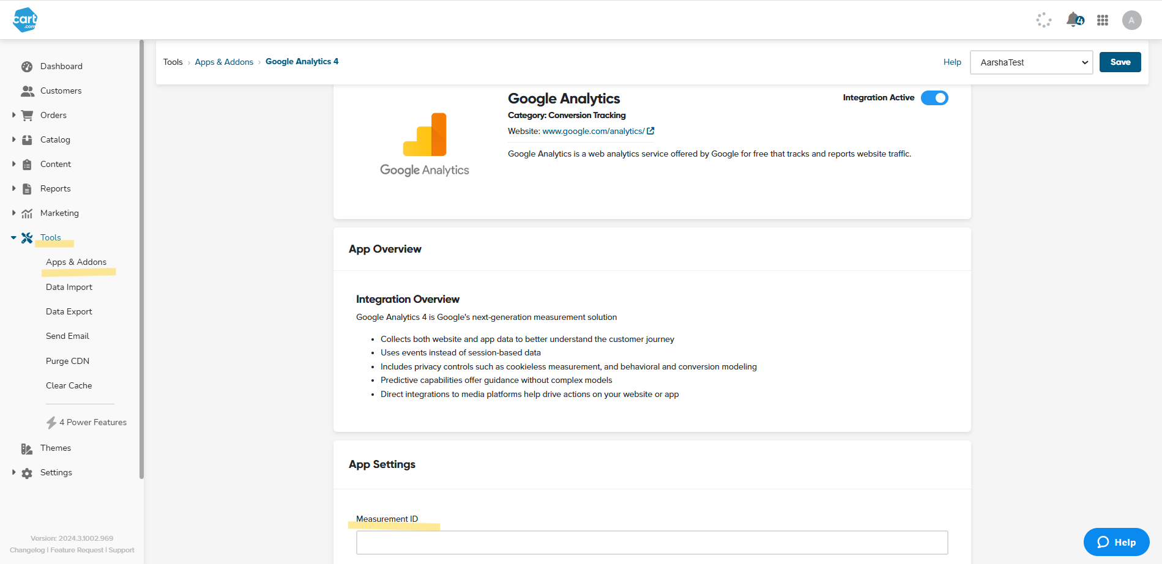Click the Changelog footer link
The width and height of the screenshot is (1162, 564).
(27, 550)
